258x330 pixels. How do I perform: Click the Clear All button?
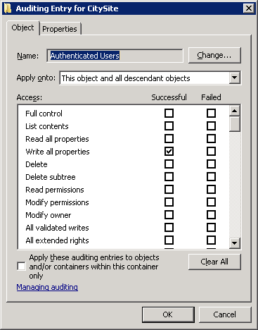(214, 262)
